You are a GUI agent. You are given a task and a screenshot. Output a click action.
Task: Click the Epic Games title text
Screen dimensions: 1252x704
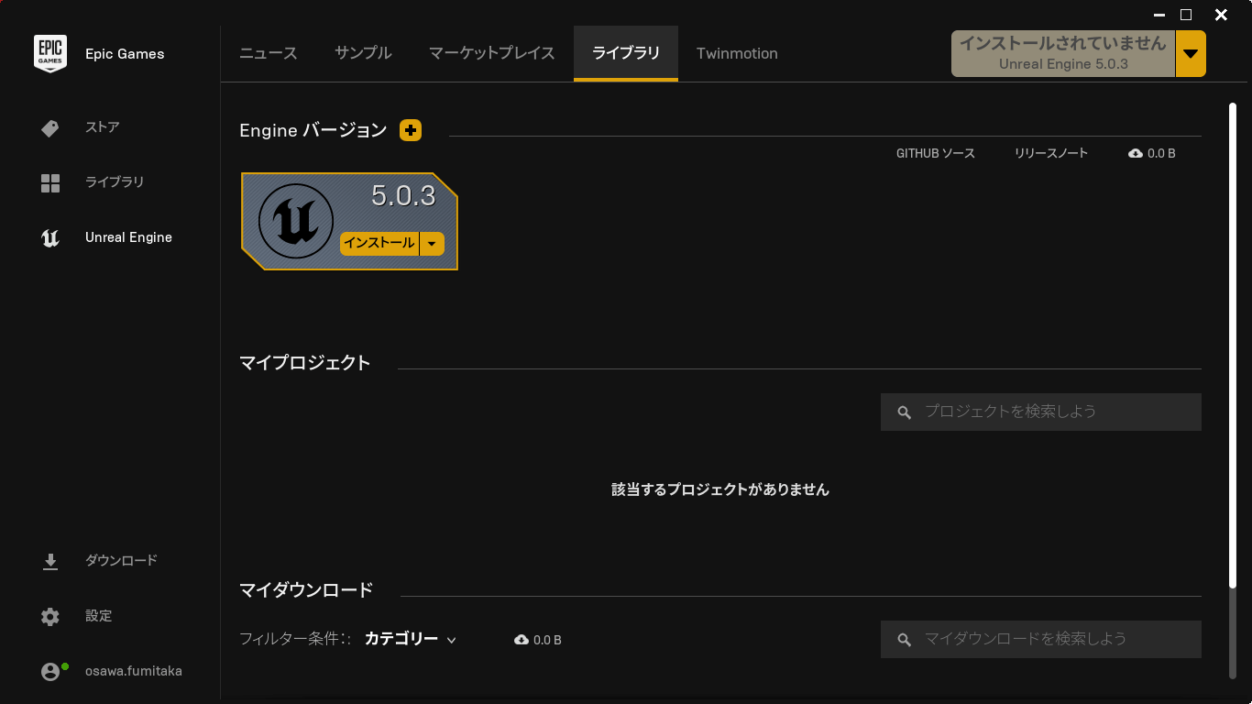[125, 54]
